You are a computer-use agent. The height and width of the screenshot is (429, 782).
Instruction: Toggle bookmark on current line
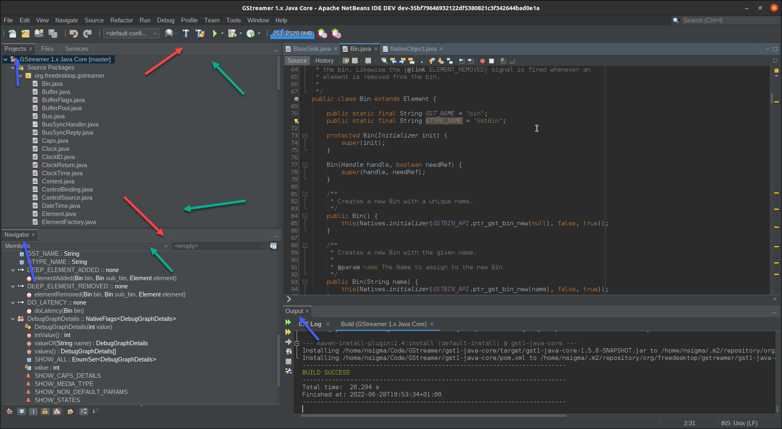pos(450,61)
